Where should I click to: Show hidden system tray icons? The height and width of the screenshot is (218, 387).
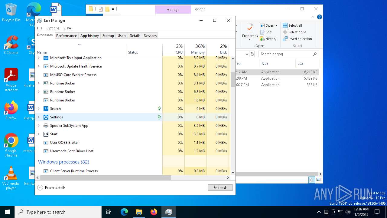point(319,212)
